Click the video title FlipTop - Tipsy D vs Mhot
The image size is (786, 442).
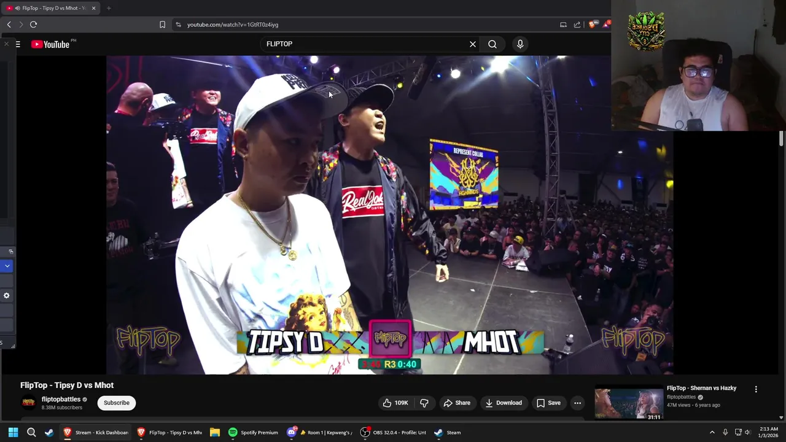coord(67,385)
